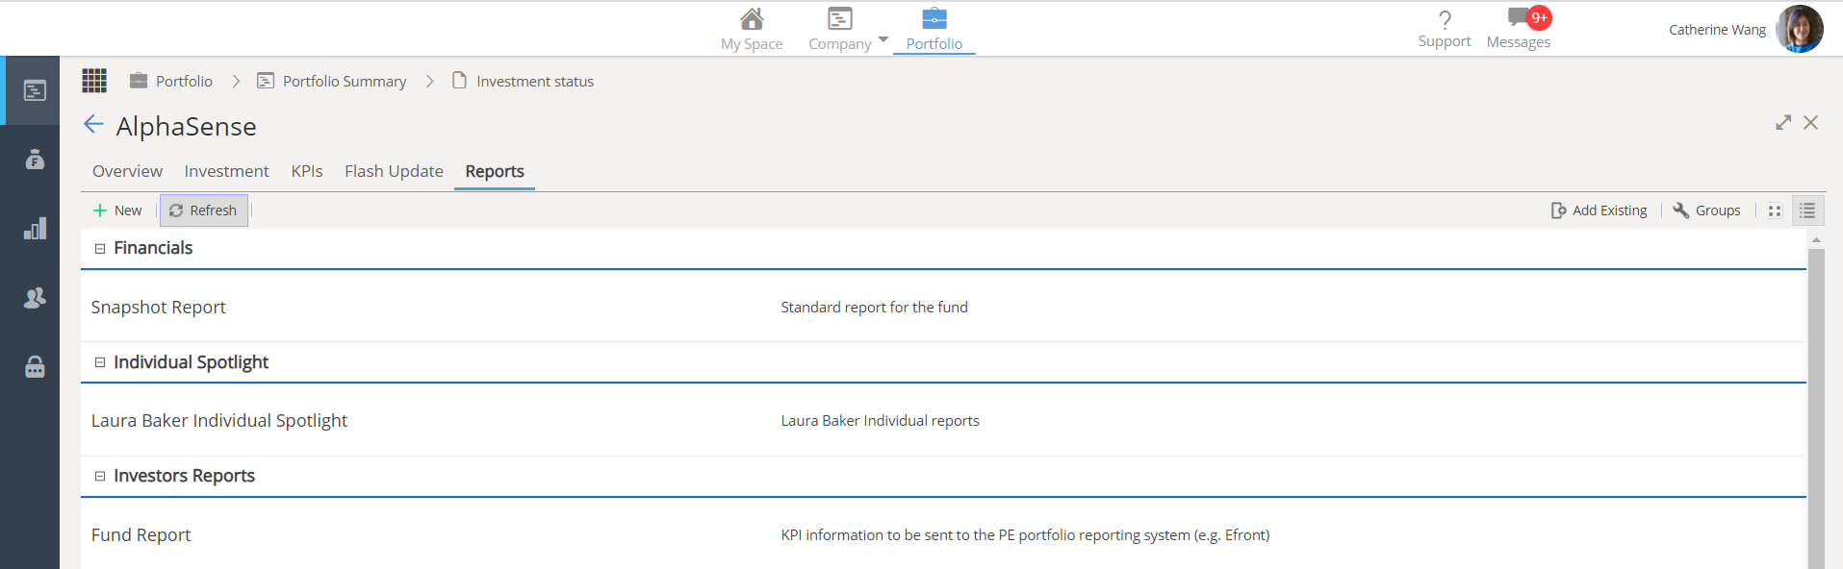Click scrollbar up arrow
Screen dimensions: 1843x569
(1816, 240)
